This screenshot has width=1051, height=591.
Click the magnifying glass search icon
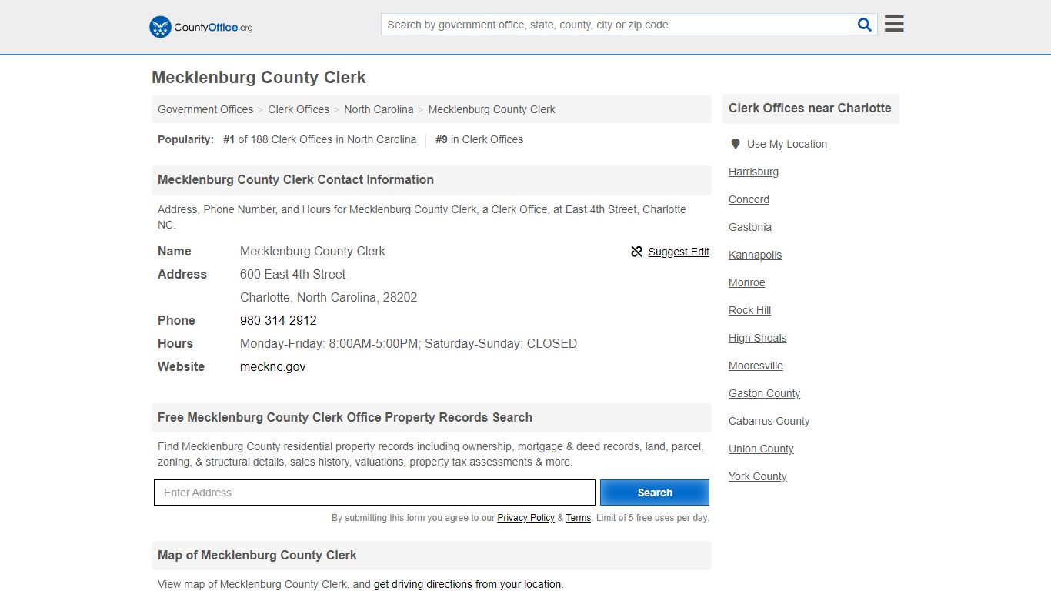(865, 25)
